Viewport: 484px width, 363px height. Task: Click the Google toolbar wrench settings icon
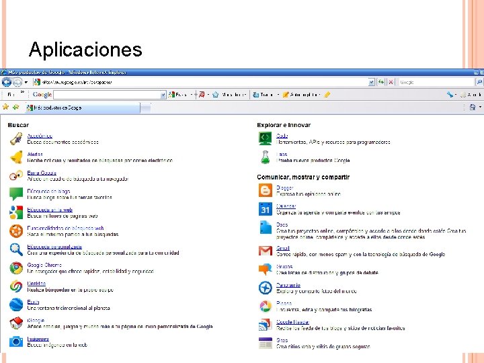click(450, 95)
